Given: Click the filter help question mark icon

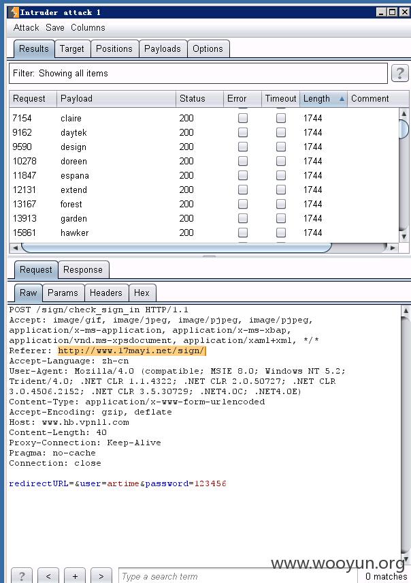Looking at the screenshot, I should pos(400,73).
